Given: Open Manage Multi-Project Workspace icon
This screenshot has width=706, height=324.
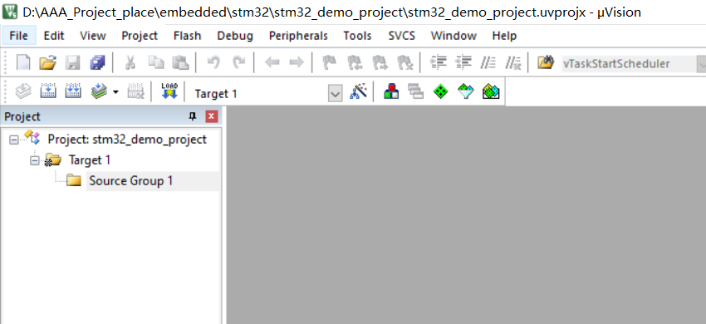Looking at the screenshot, I should [x=416, y=92].
